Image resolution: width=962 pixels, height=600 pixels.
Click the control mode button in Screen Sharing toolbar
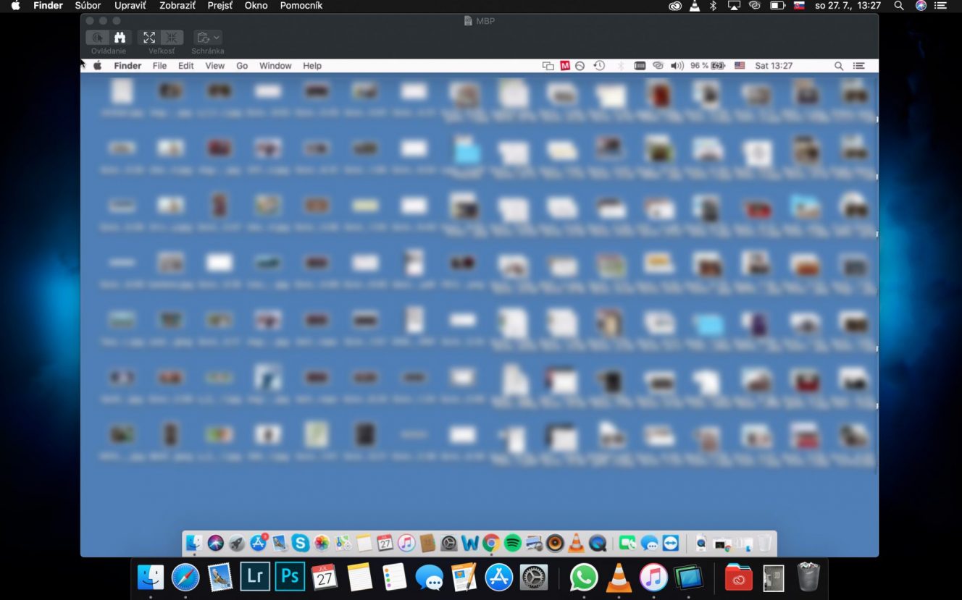click(x=98, y=38)
